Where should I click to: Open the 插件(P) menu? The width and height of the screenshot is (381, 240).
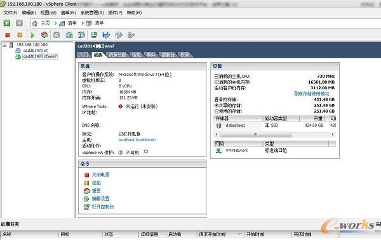115,13
